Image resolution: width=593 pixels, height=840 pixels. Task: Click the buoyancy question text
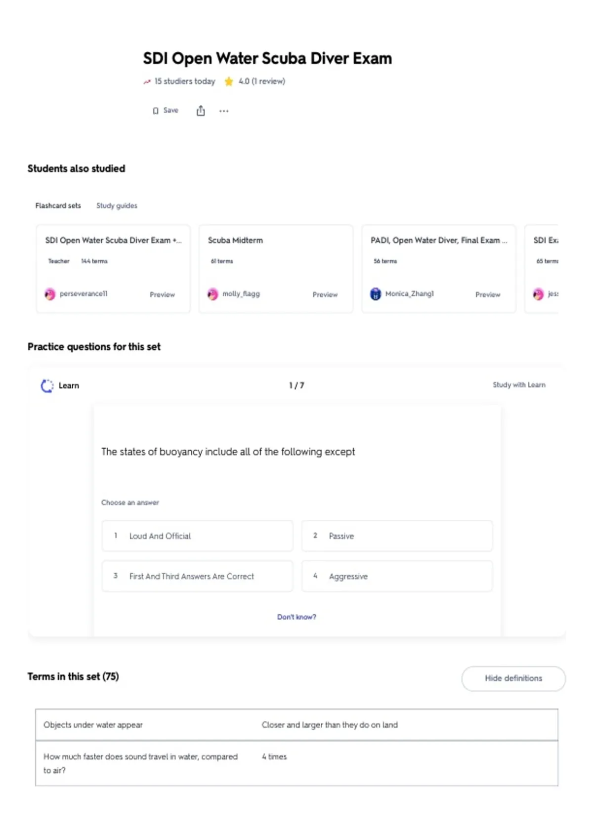(x=228, y=452)
